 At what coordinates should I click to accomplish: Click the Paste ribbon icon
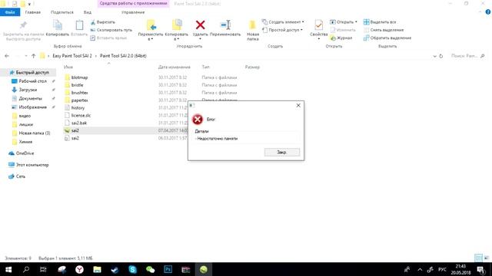79,25
